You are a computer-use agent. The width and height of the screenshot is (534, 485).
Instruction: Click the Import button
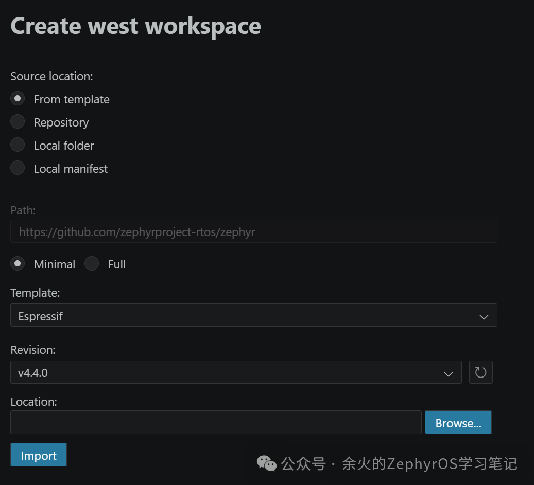pos(39,455)
